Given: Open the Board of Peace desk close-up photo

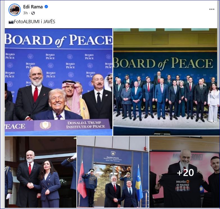Looking at the screenshot, I should click(59, 82).
